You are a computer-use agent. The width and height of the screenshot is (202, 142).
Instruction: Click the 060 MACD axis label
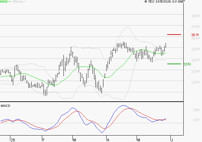click(197, 110)
